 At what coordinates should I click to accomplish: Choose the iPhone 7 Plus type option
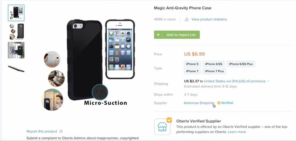coord(214,71)
